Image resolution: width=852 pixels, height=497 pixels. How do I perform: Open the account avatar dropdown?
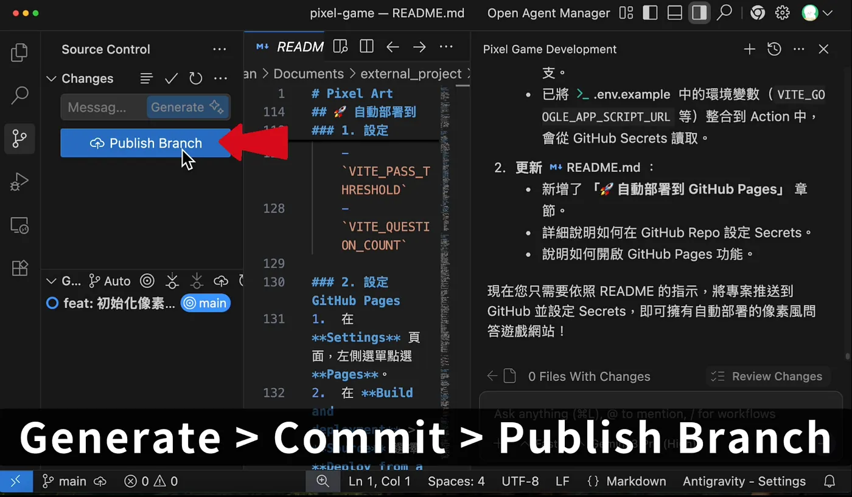pyautogui.click(x=817, y=13)
